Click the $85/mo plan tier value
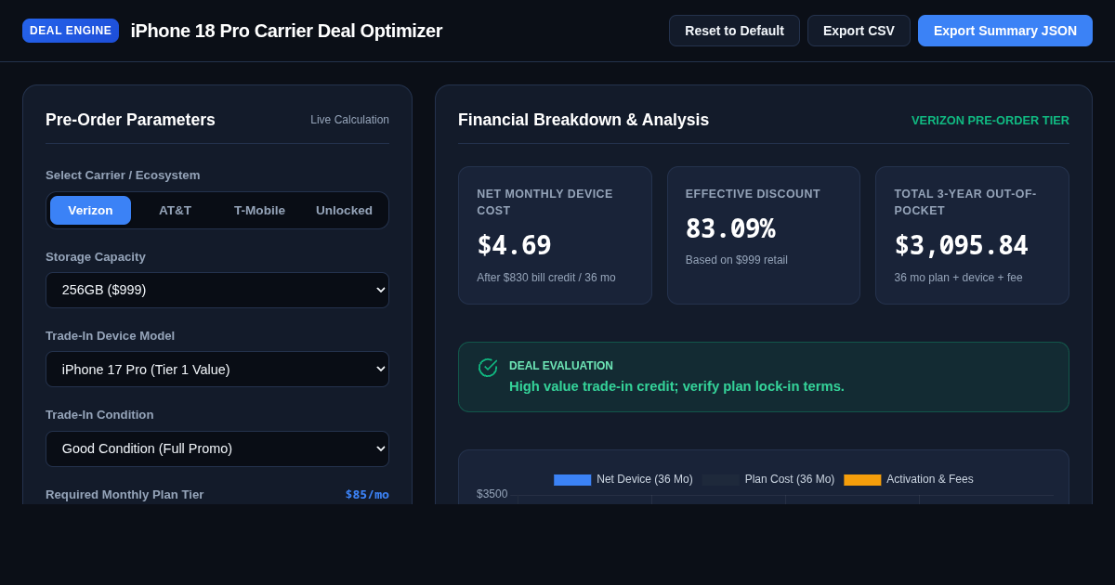 (x=367, y=494)
